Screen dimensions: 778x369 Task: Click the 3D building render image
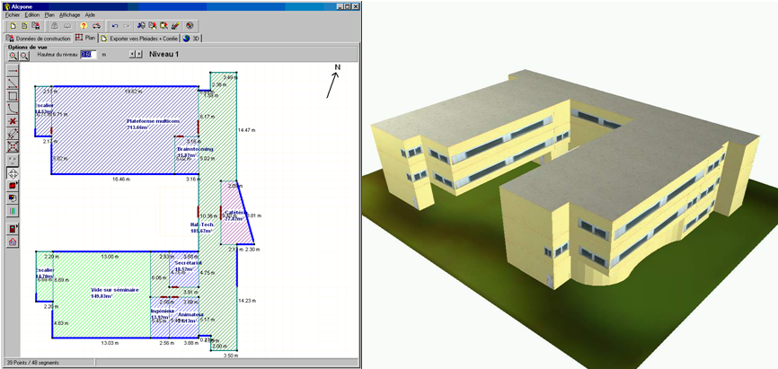[570, 185]
